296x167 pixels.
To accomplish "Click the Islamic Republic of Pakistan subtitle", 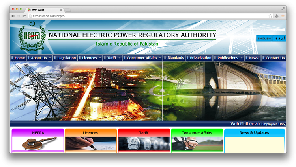I will (127, 44).
